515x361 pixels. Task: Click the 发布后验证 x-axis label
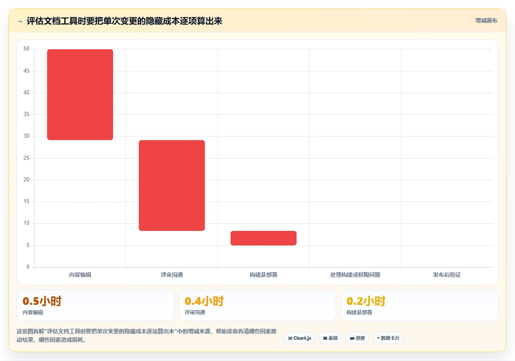pyautogui.click(x=447, y=275)
